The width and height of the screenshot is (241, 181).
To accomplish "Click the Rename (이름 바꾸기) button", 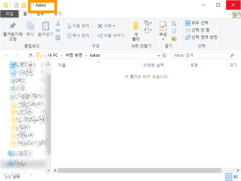I will coord(111,35).
